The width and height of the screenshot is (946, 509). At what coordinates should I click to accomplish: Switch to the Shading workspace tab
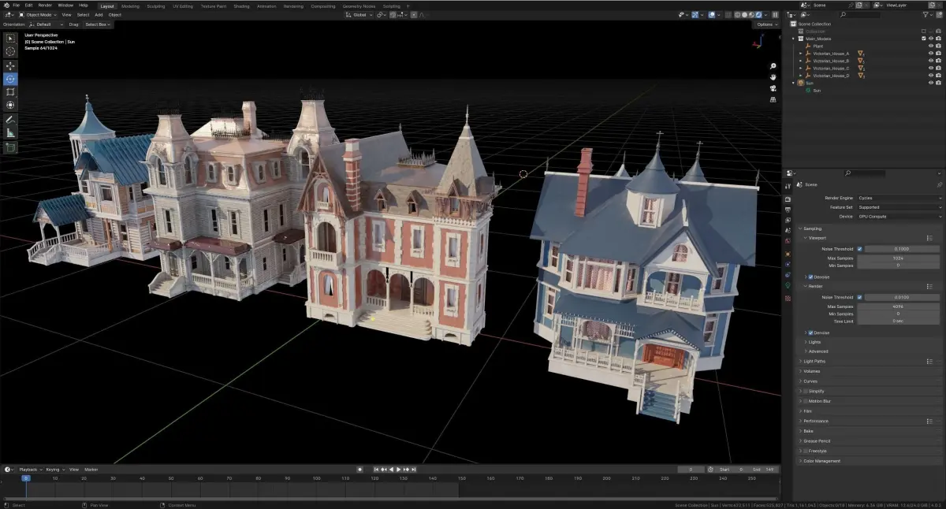(241, 6)
